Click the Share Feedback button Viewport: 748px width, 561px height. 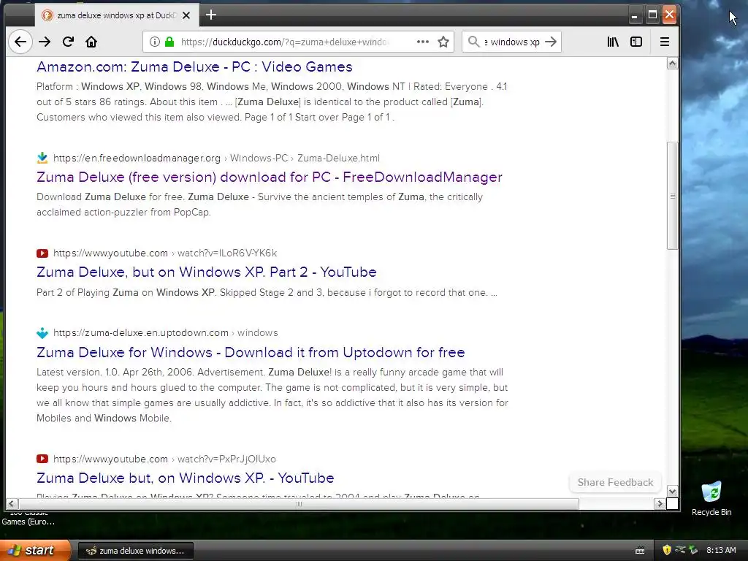[x=615, y=482]
